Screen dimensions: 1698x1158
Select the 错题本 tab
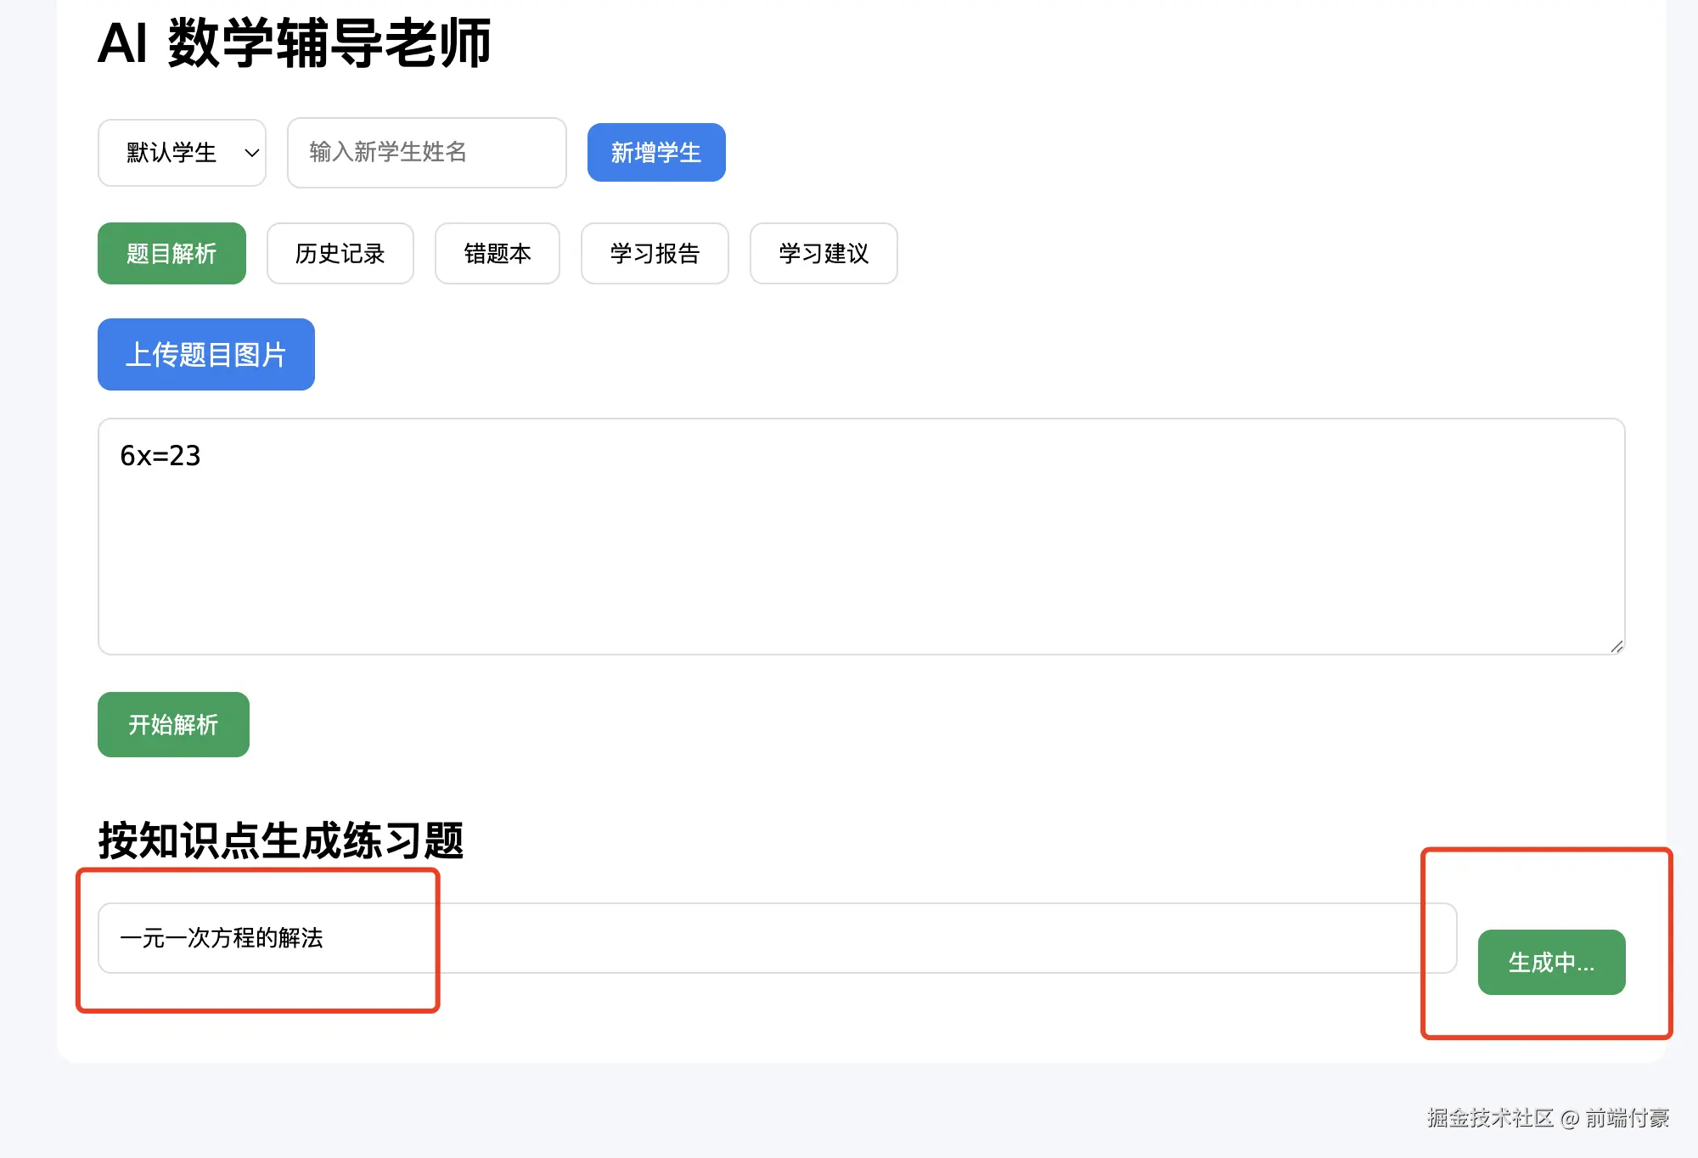[497, 254]
